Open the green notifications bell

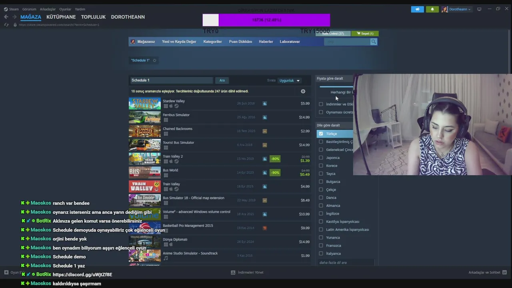(x=432, y=9)
